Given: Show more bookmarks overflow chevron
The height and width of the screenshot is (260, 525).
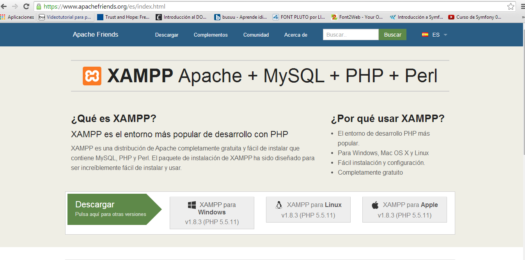Looking at the screenshot, I should pos(523,17).
